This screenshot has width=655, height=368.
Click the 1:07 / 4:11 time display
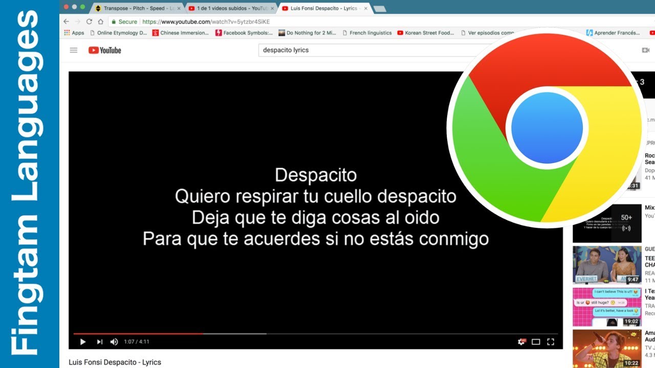[137, 341]
